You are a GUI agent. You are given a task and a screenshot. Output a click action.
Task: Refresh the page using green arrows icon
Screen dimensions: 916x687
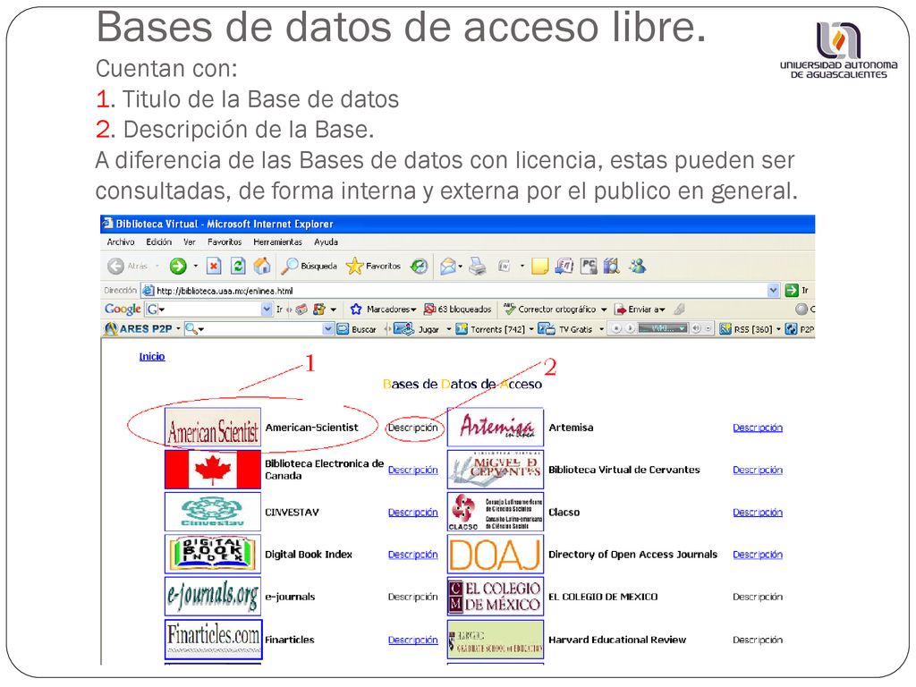(238, 267)
